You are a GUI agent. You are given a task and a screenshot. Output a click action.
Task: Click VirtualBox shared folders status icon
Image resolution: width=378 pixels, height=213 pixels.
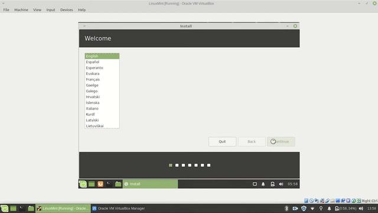pos(333,201)
